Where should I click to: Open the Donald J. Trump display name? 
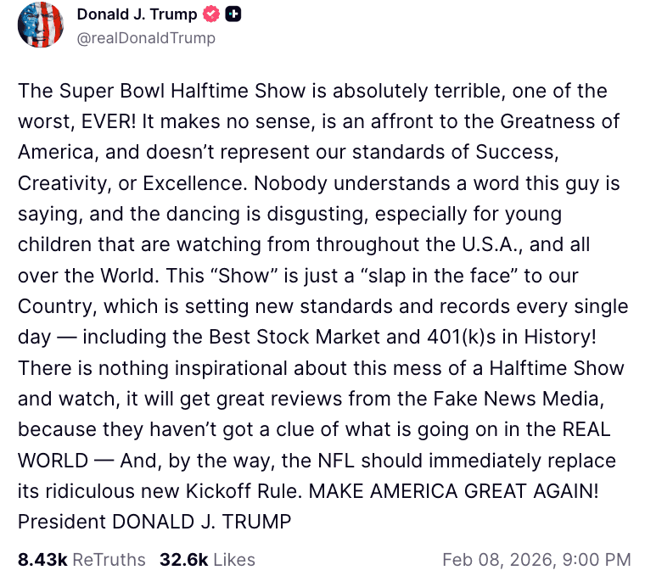(x=137, y=14)
